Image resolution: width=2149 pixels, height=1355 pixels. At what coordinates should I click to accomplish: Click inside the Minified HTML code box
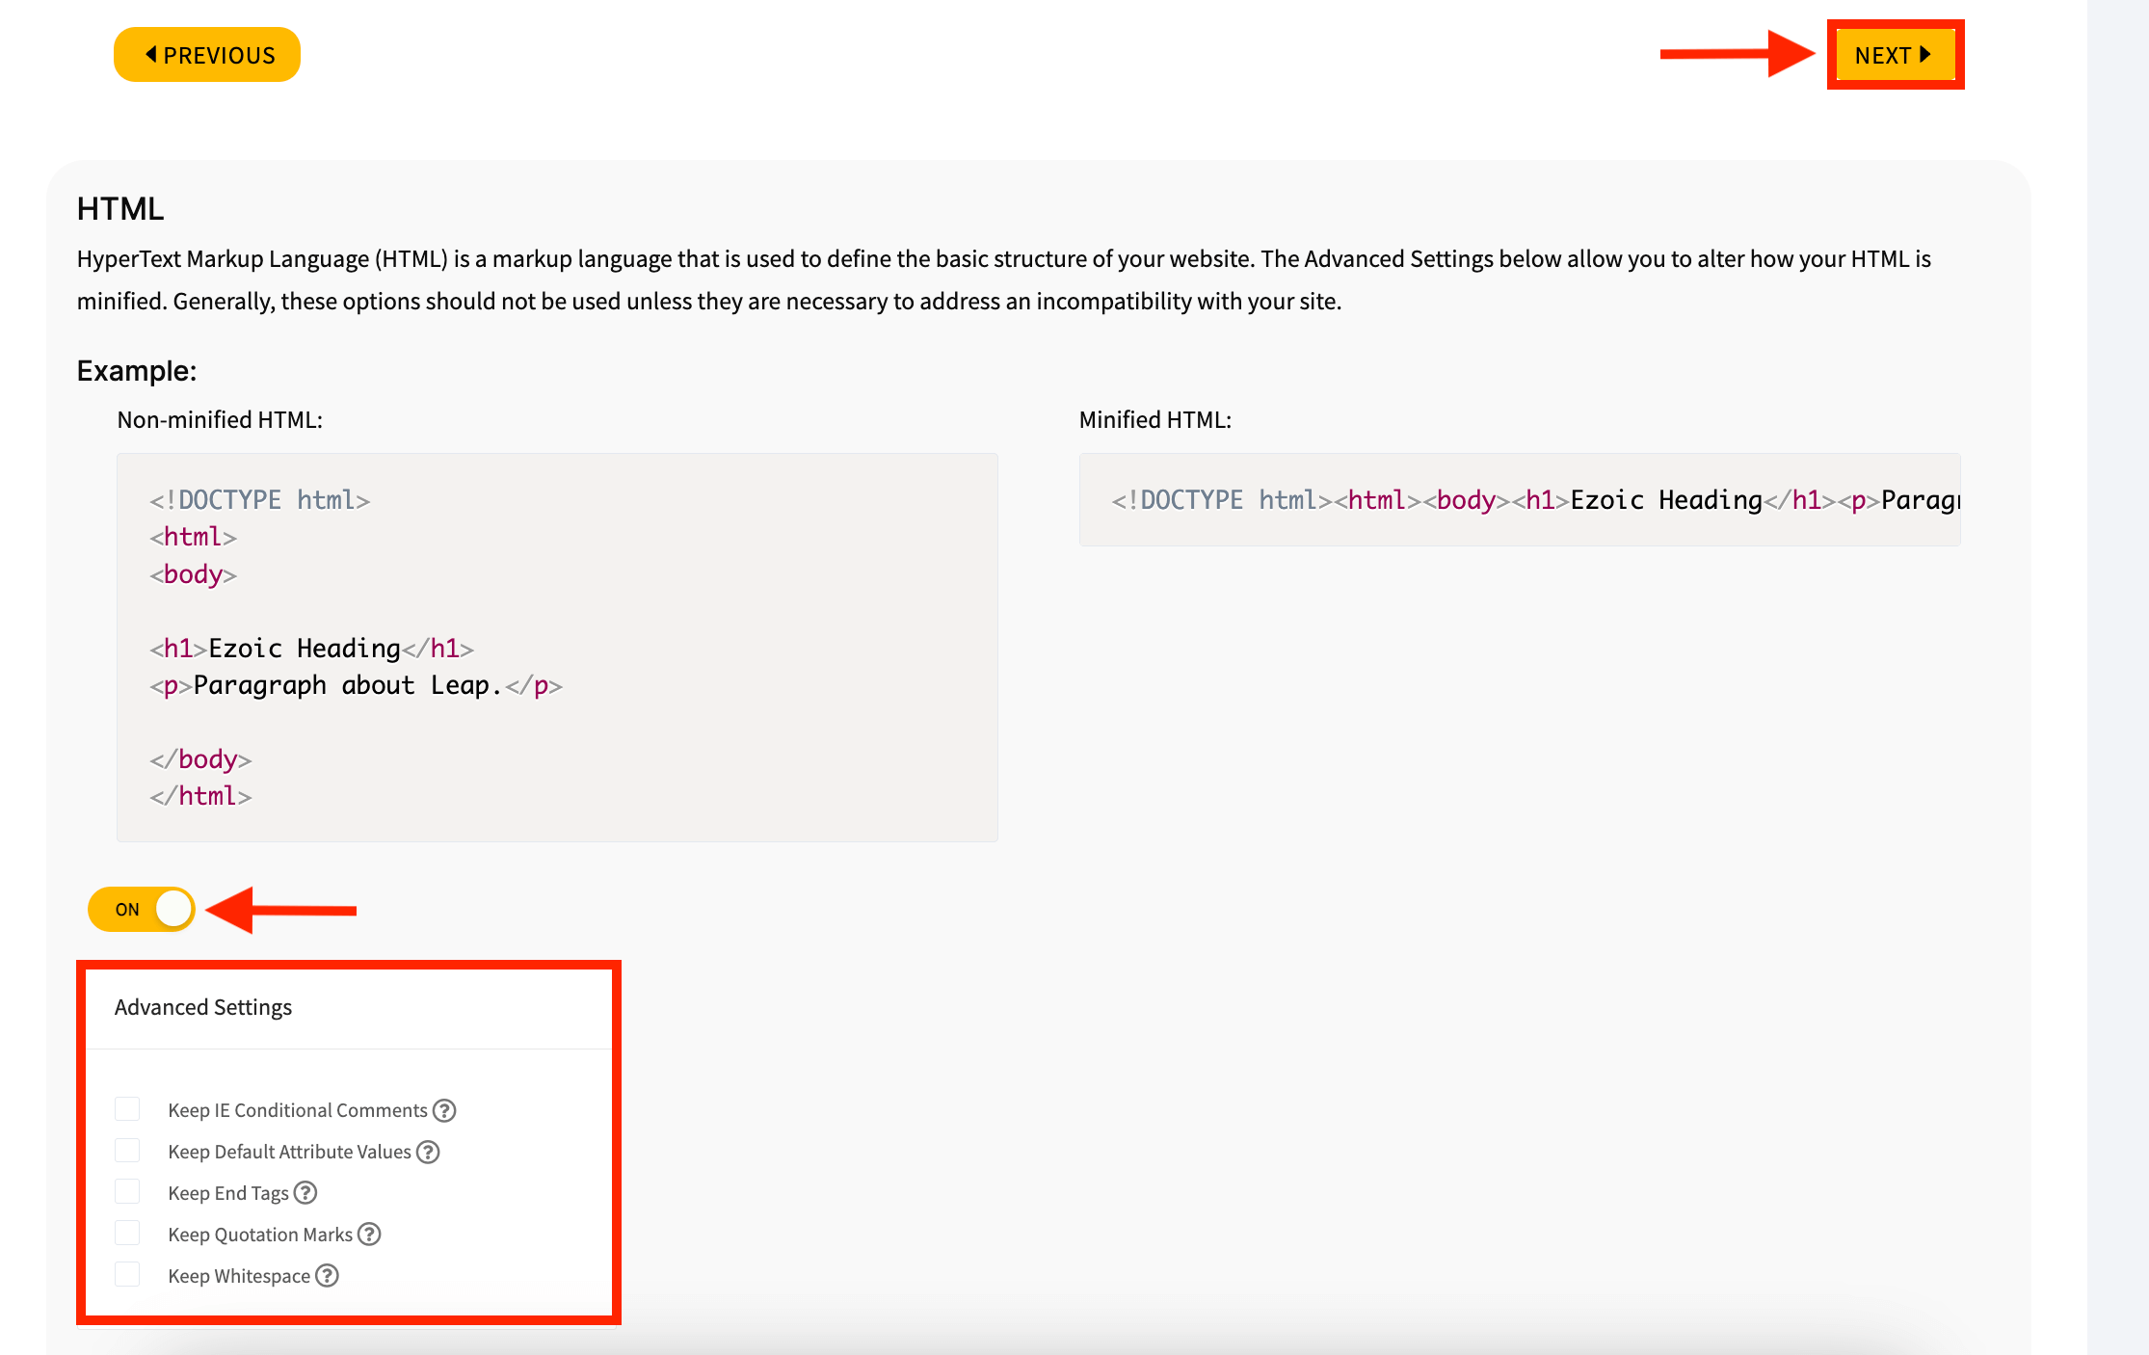(1520, 499)
